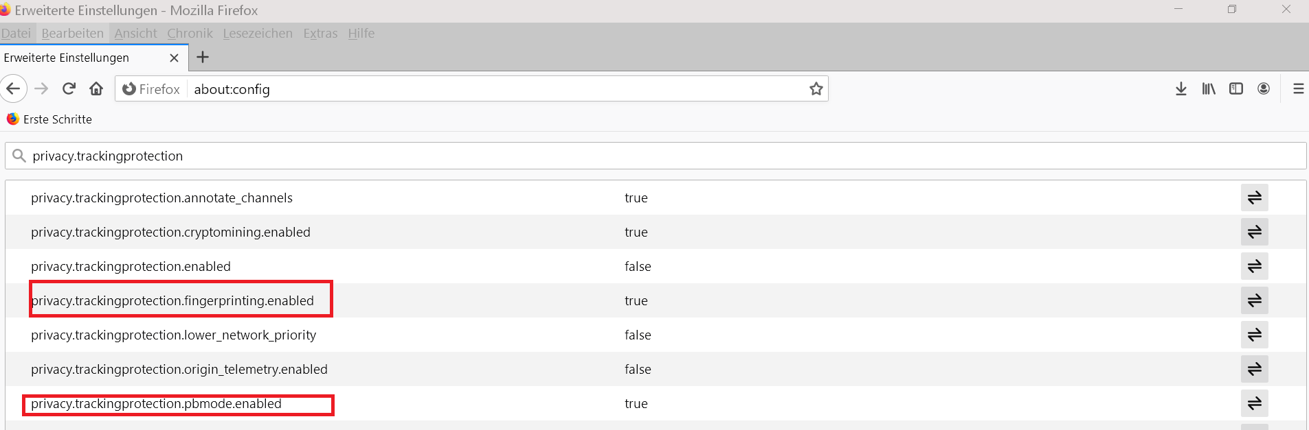Screen dimensions: 1309x430
Task: Bookmark this page with the star
Action: pos(816,89)
